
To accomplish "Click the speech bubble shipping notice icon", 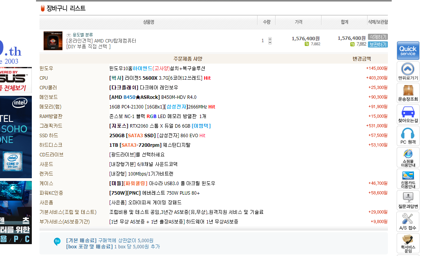I will tap(57, 241).
